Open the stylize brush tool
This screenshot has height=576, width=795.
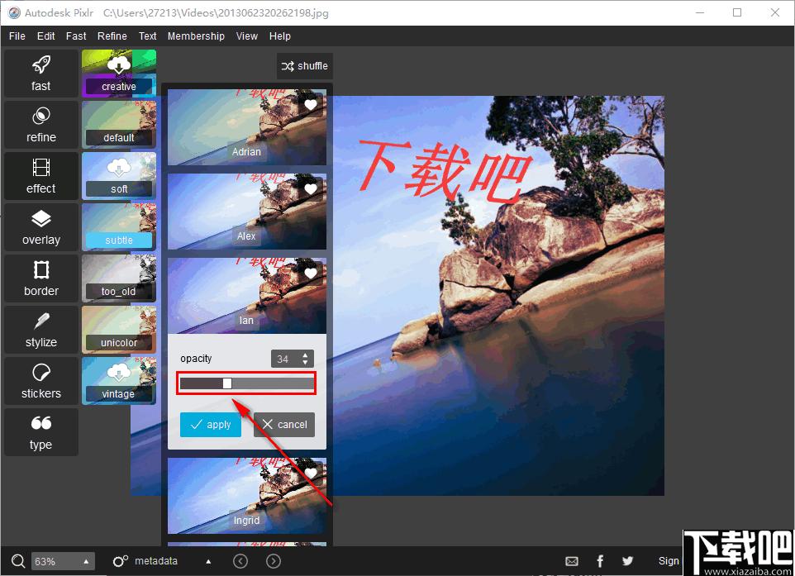[41, 329]
